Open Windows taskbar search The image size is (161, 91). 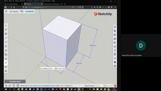click(x=10, y=89)
